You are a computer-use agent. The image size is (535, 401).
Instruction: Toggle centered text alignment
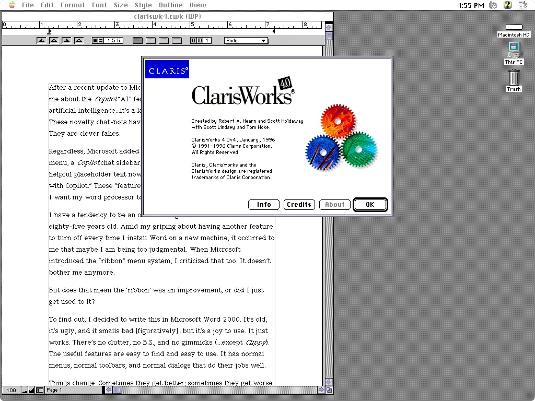coord(150,40)
